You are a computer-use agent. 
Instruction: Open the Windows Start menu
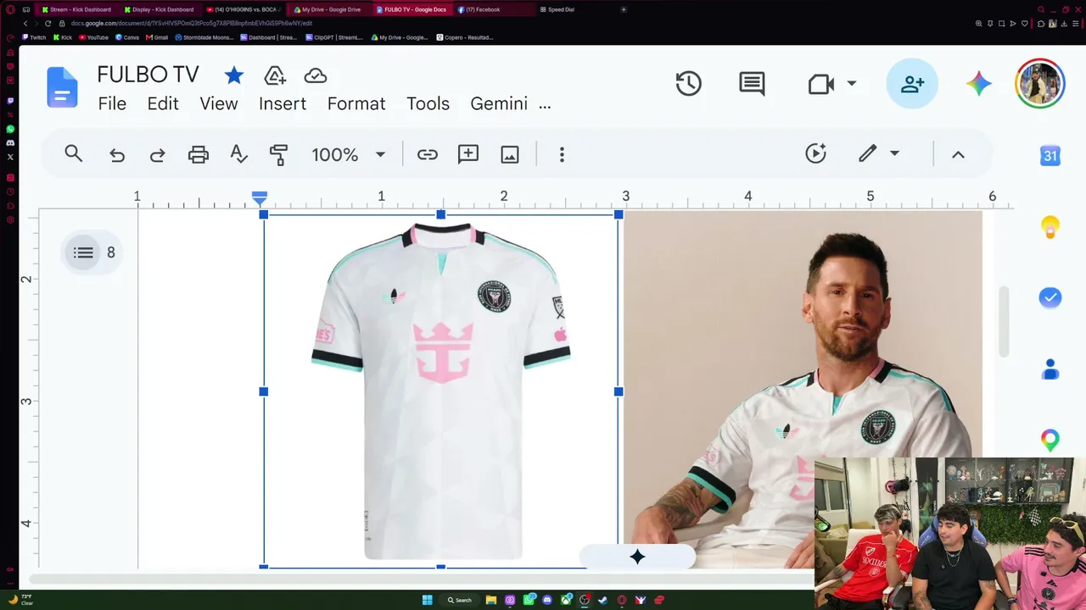(428, 600)
